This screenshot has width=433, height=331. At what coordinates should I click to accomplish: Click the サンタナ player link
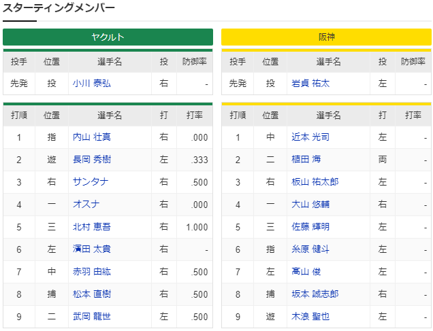(x=91, y=182)
